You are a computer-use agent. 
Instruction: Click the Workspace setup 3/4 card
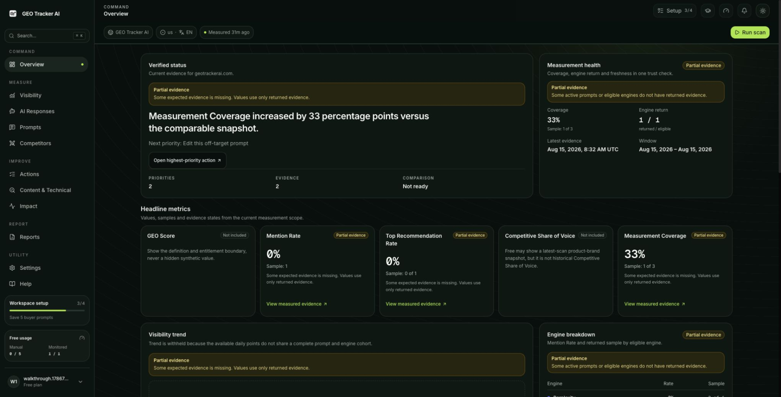point(47,310)
